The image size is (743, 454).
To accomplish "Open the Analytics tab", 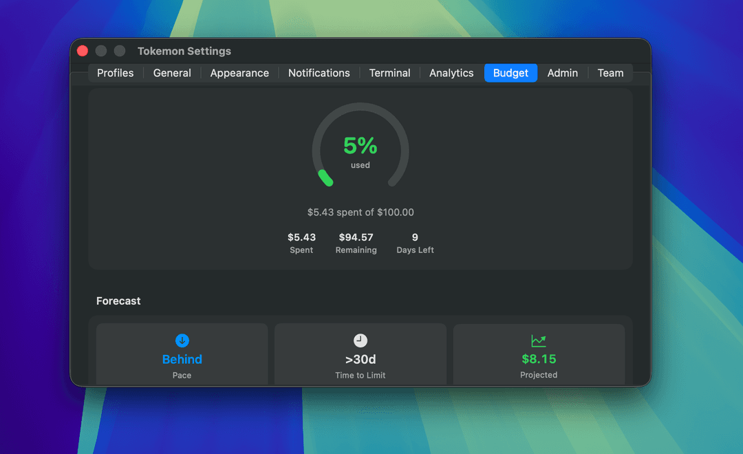I will coord(451,72).
